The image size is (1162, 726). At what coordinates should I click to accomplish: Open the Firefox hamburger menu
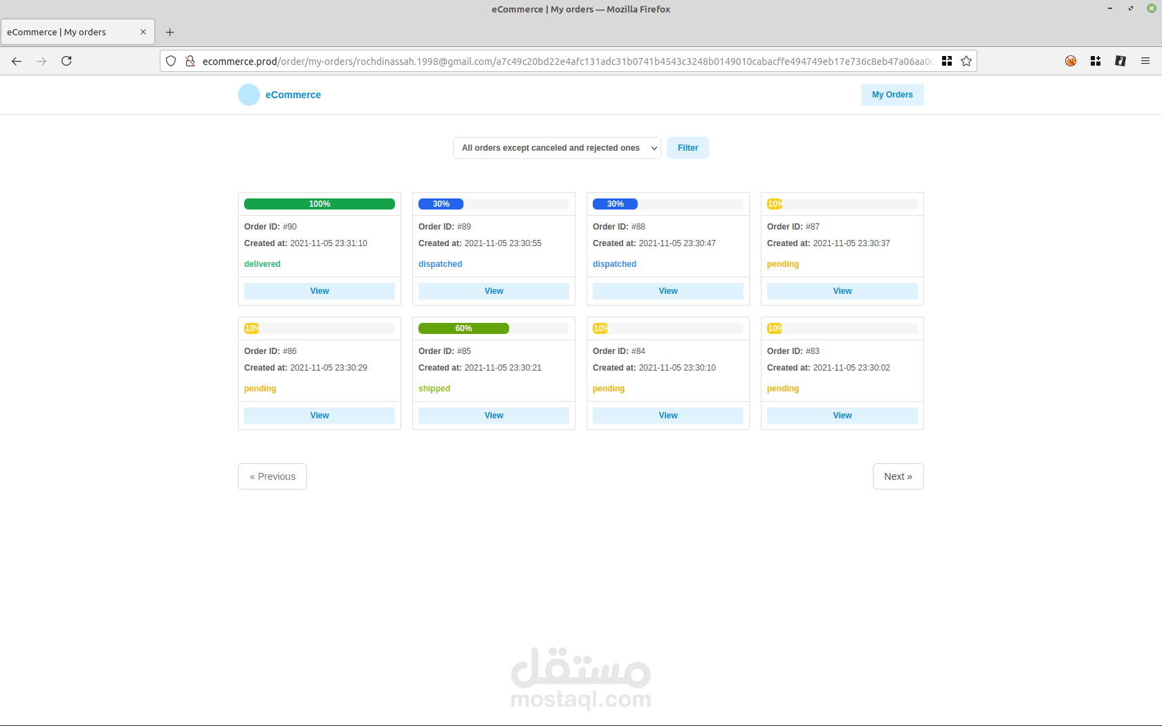[x=1145, y=61]
